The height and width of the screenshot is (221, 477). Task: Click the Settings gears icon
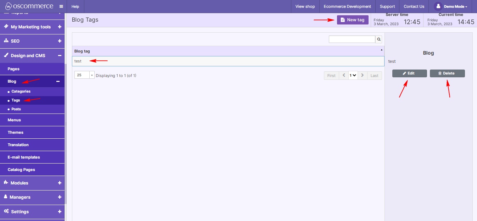point(6,211)
